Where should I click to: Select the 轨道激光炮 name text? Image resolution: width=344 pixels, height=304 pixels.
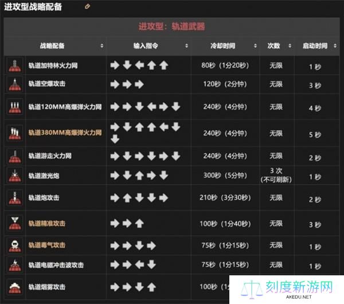pos(44,176)
